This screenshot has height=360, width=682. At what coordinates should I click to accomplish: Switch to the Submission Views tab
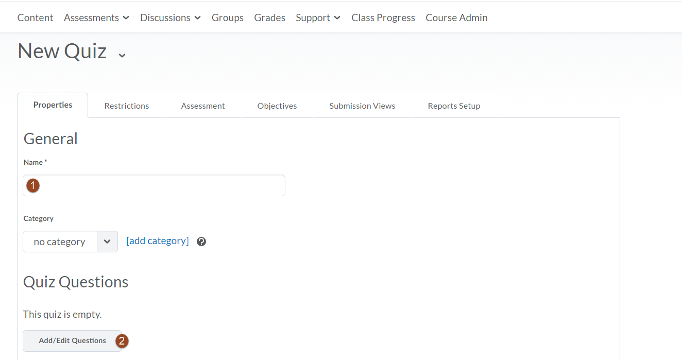[x=362, y=106]
